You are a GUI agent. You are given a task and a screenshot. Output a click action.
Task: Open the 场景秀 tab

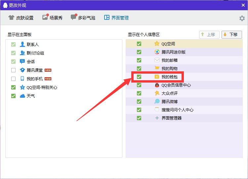pyautogui.click(x=52, y=18)
